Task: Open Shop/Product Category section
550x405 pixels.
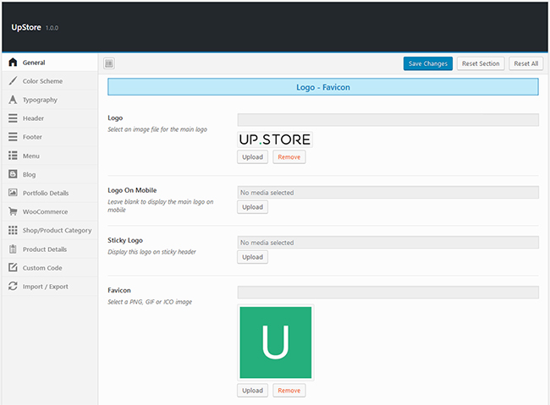Action: [x=57, y=230]
